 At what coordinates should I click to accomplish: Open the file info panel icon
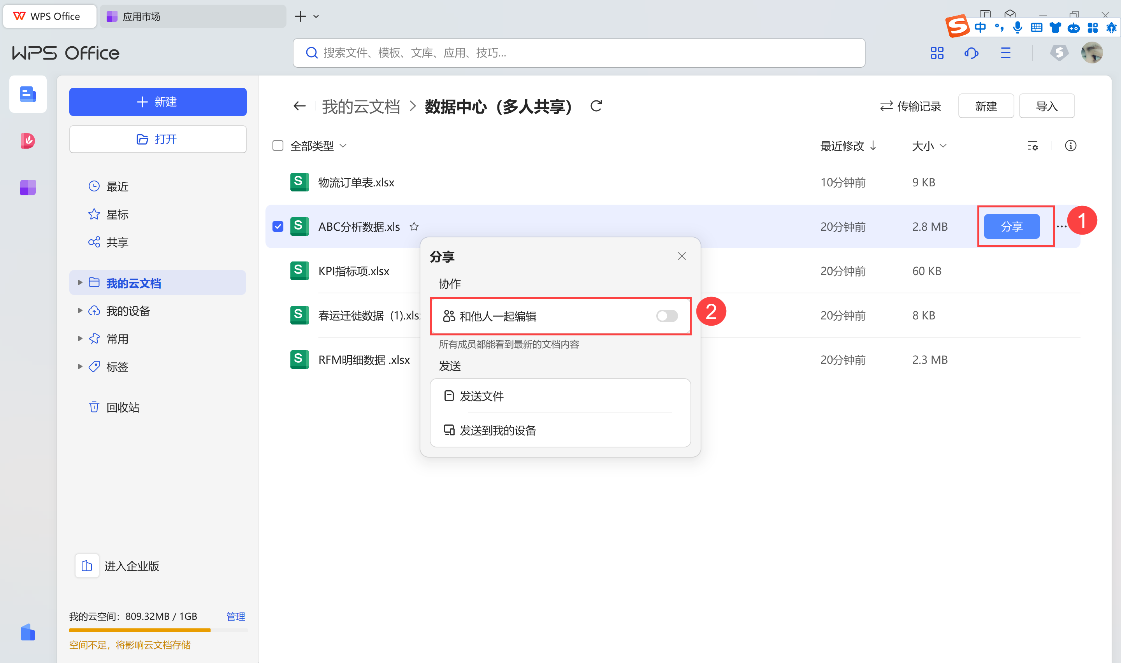[x=1070, y=146]
